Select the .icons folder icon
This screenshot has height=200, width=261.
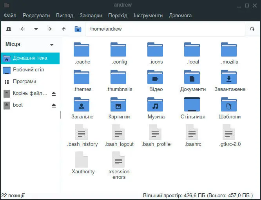(x=155, y=50)
